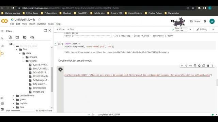Collapse the testing folder
Screen dimensions: 218x122
tap(23, 61)
